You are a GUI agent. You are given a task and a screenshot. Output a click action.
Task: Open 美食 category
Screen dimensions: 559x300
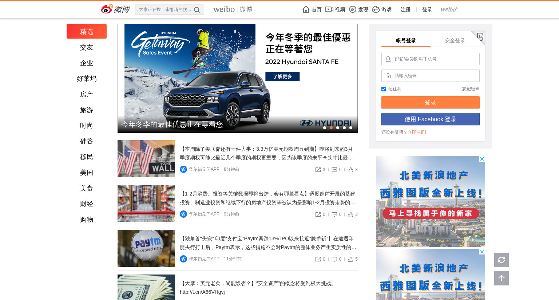pyautogui.click(x=87, y=188)
